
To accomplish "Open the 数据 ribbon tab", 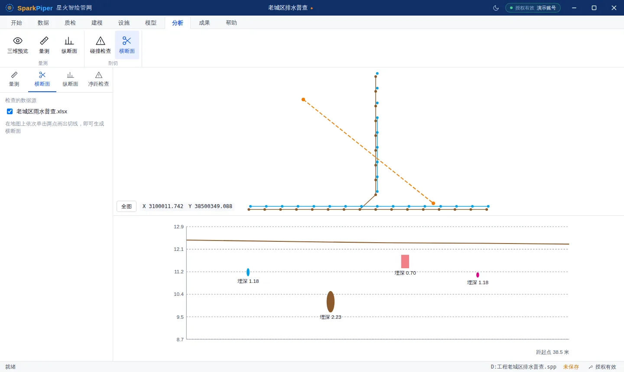I will point(43,23).
